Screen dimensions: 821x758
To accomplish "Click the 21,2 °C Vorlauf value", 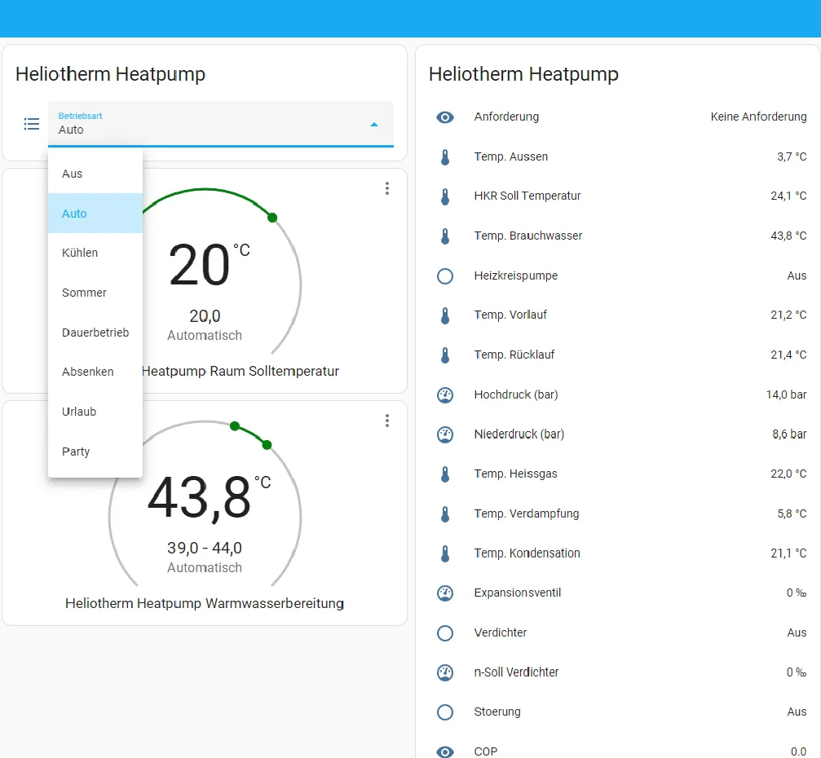I will [x=788, y=315].
